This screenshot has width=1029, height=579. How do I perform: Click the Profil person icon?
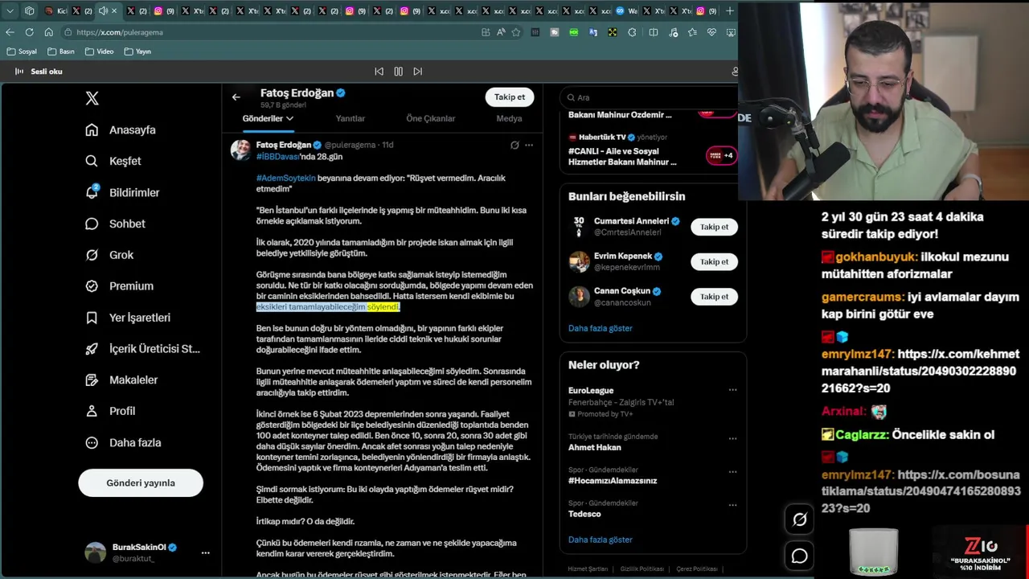(92, 411)
